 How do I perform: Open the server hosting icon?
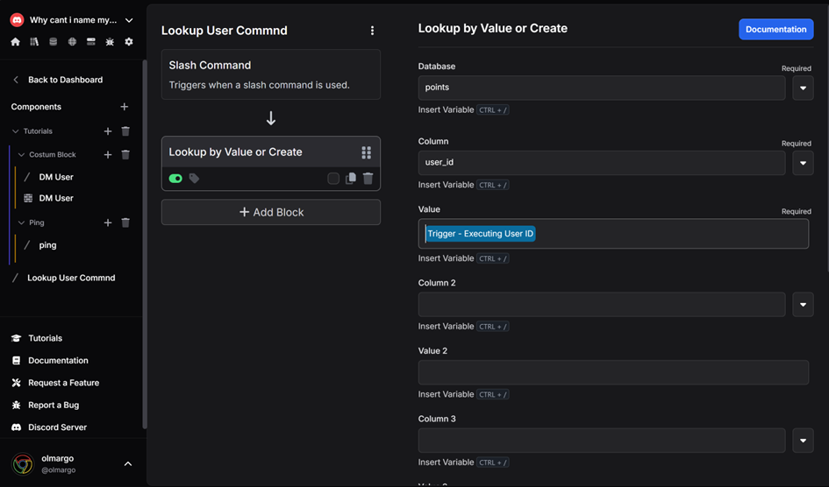tap(91, 42)
